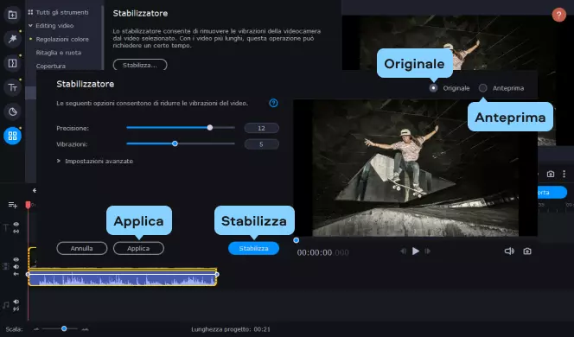Click the Annulla button
This screenshot has height=337, width=574.
(81, 249)
